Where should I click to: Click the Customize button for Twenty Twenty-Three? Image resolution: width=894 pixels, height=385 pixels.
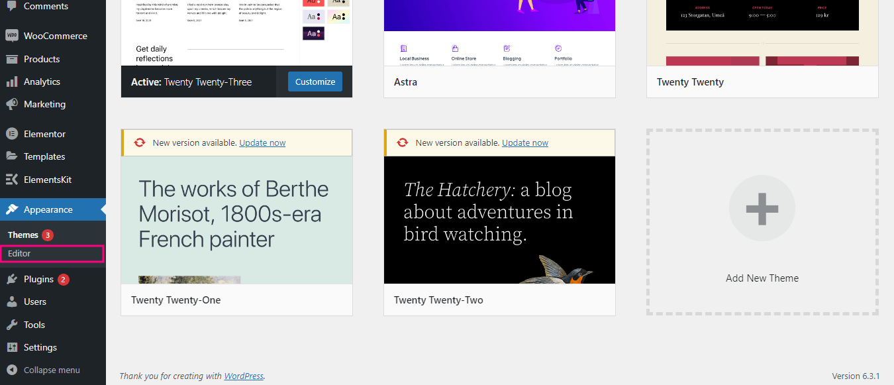coord(315,82)
